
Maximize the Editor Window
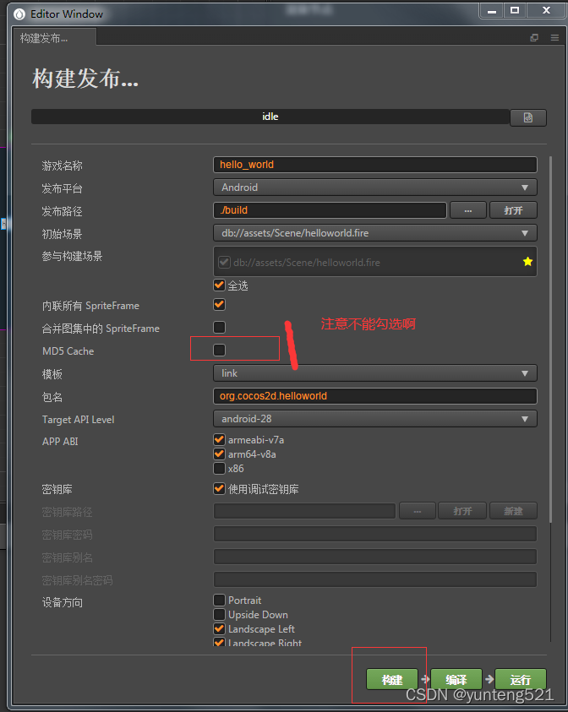tap(515, 10)
